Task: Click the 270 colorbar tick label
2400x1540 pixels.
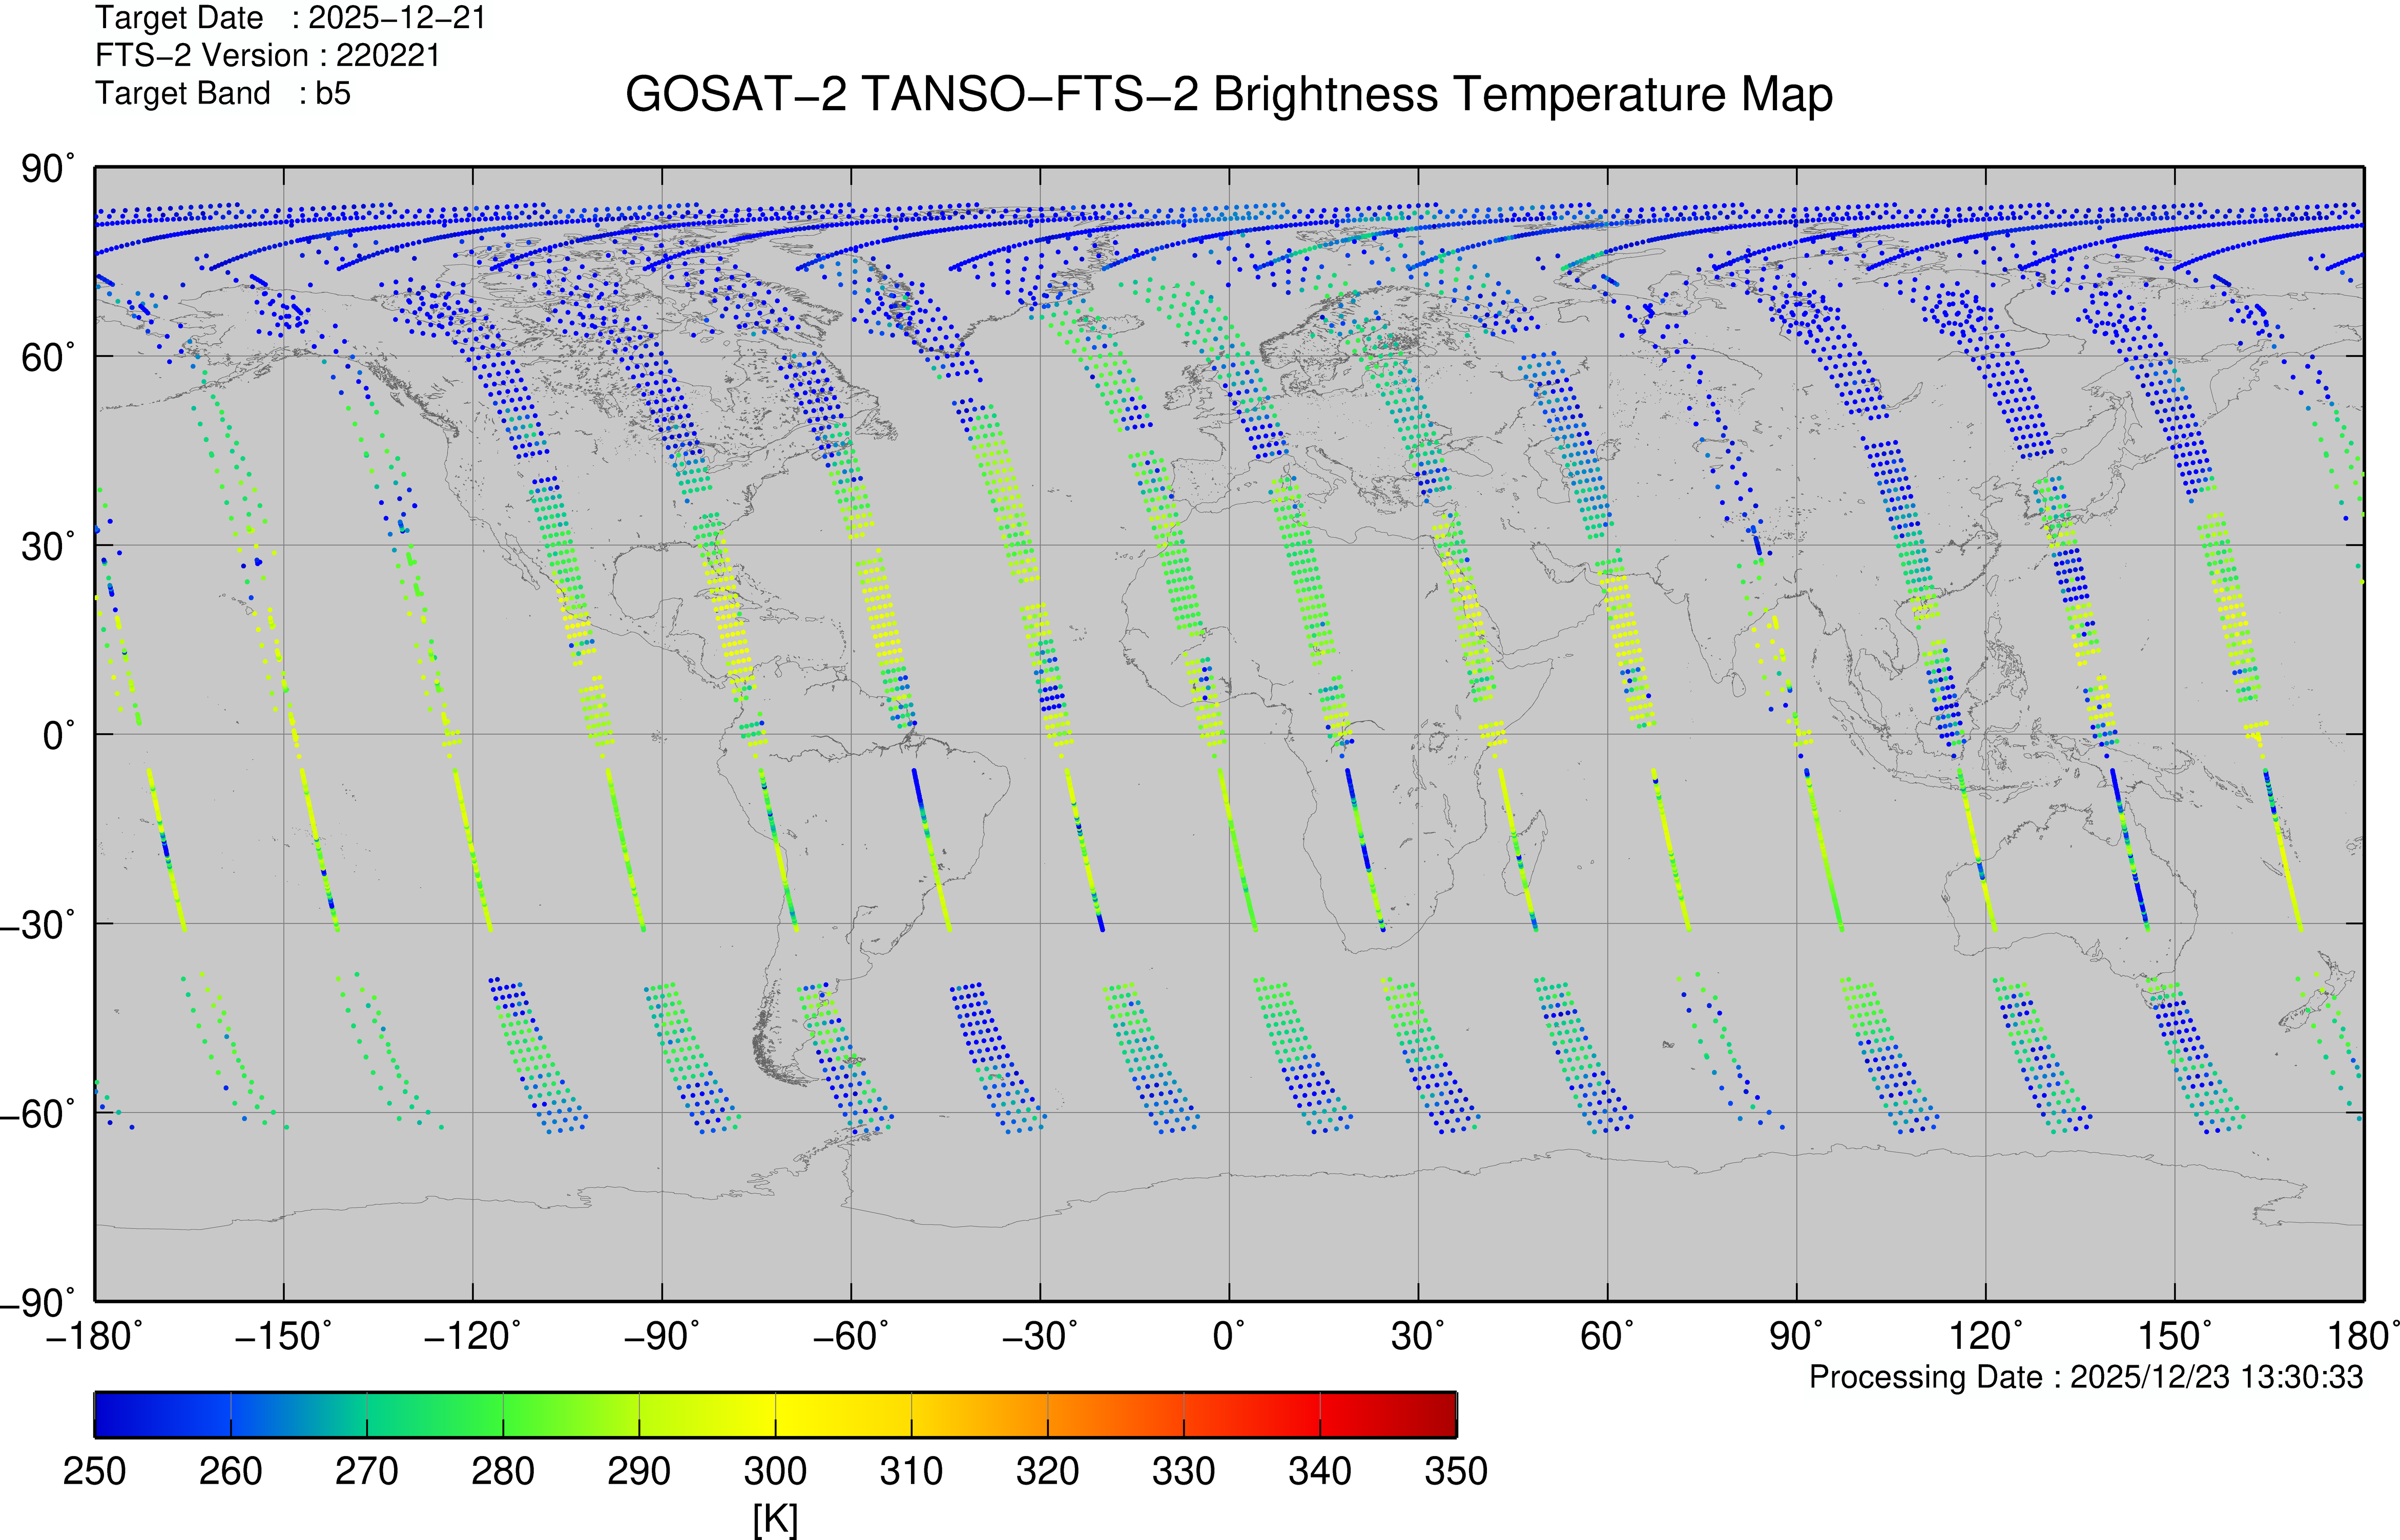Action: pos(366,1471)
